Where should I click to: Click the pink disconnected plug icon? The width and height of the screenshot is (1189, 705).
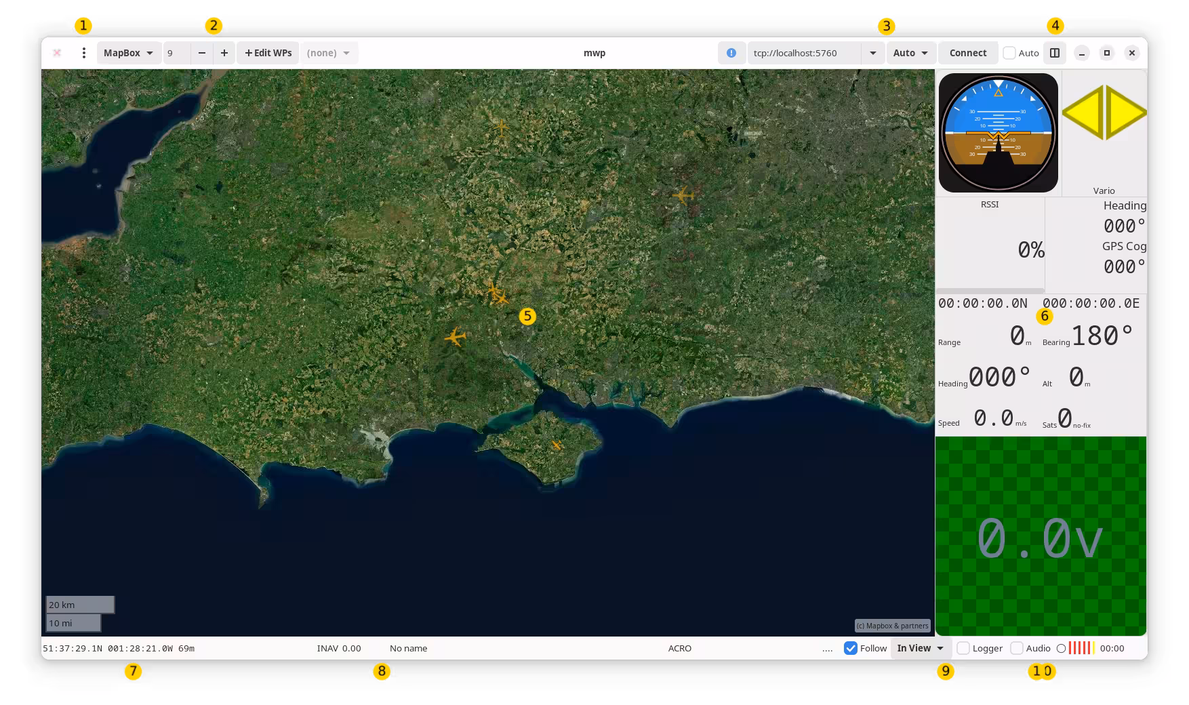[58, 53]
